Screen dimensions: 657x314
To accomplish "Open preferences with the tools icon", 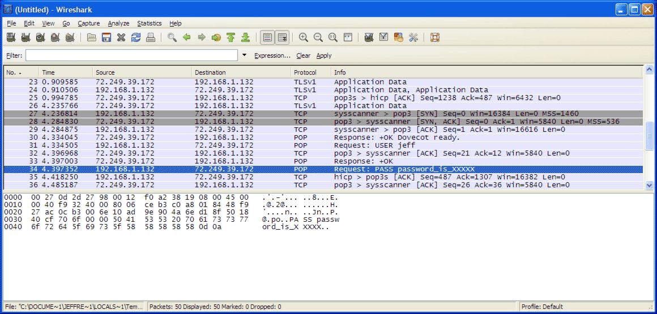I will [x=413, y=38].
